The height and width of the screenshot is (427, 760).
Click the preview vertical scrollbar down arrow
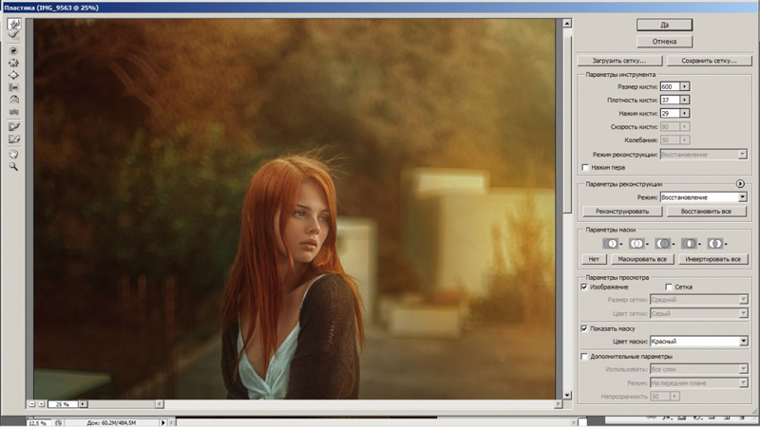(567, 395)
